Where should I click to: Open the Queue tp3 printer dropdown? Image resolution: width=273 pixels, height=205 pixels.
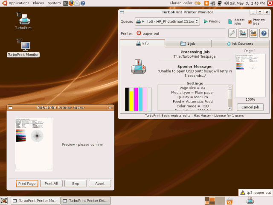point(167,21)
